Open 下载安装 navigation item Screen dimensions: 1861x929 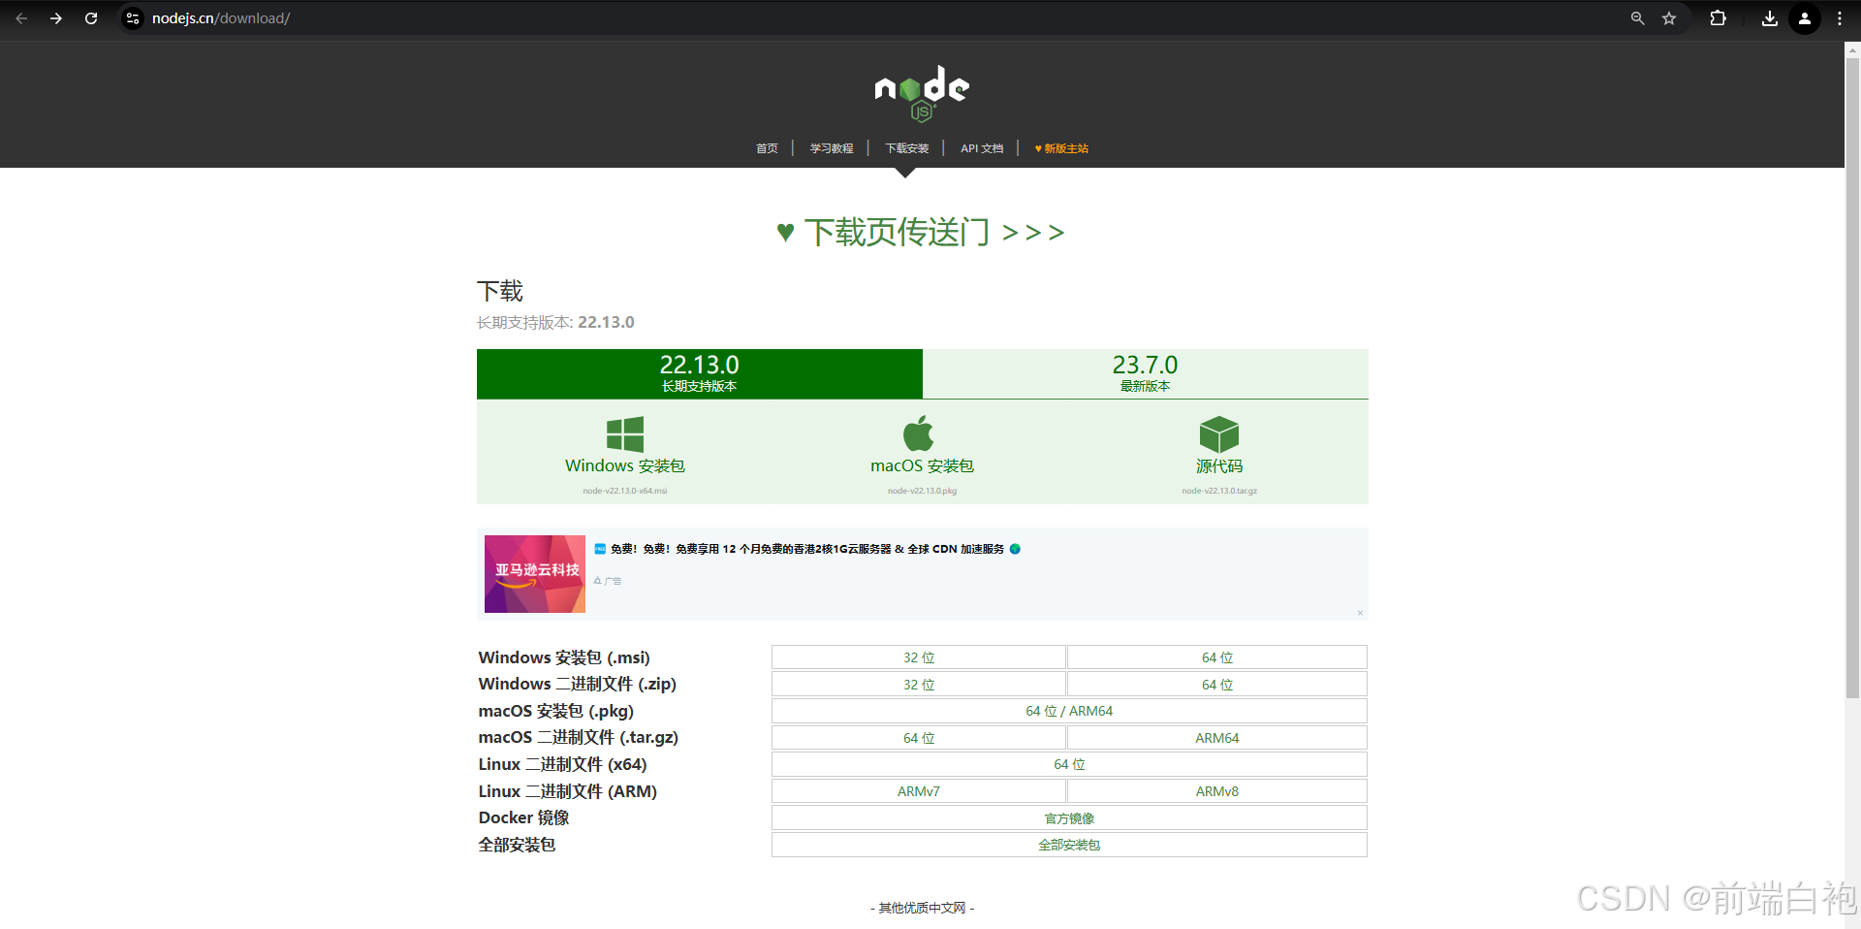click(907, 148)
